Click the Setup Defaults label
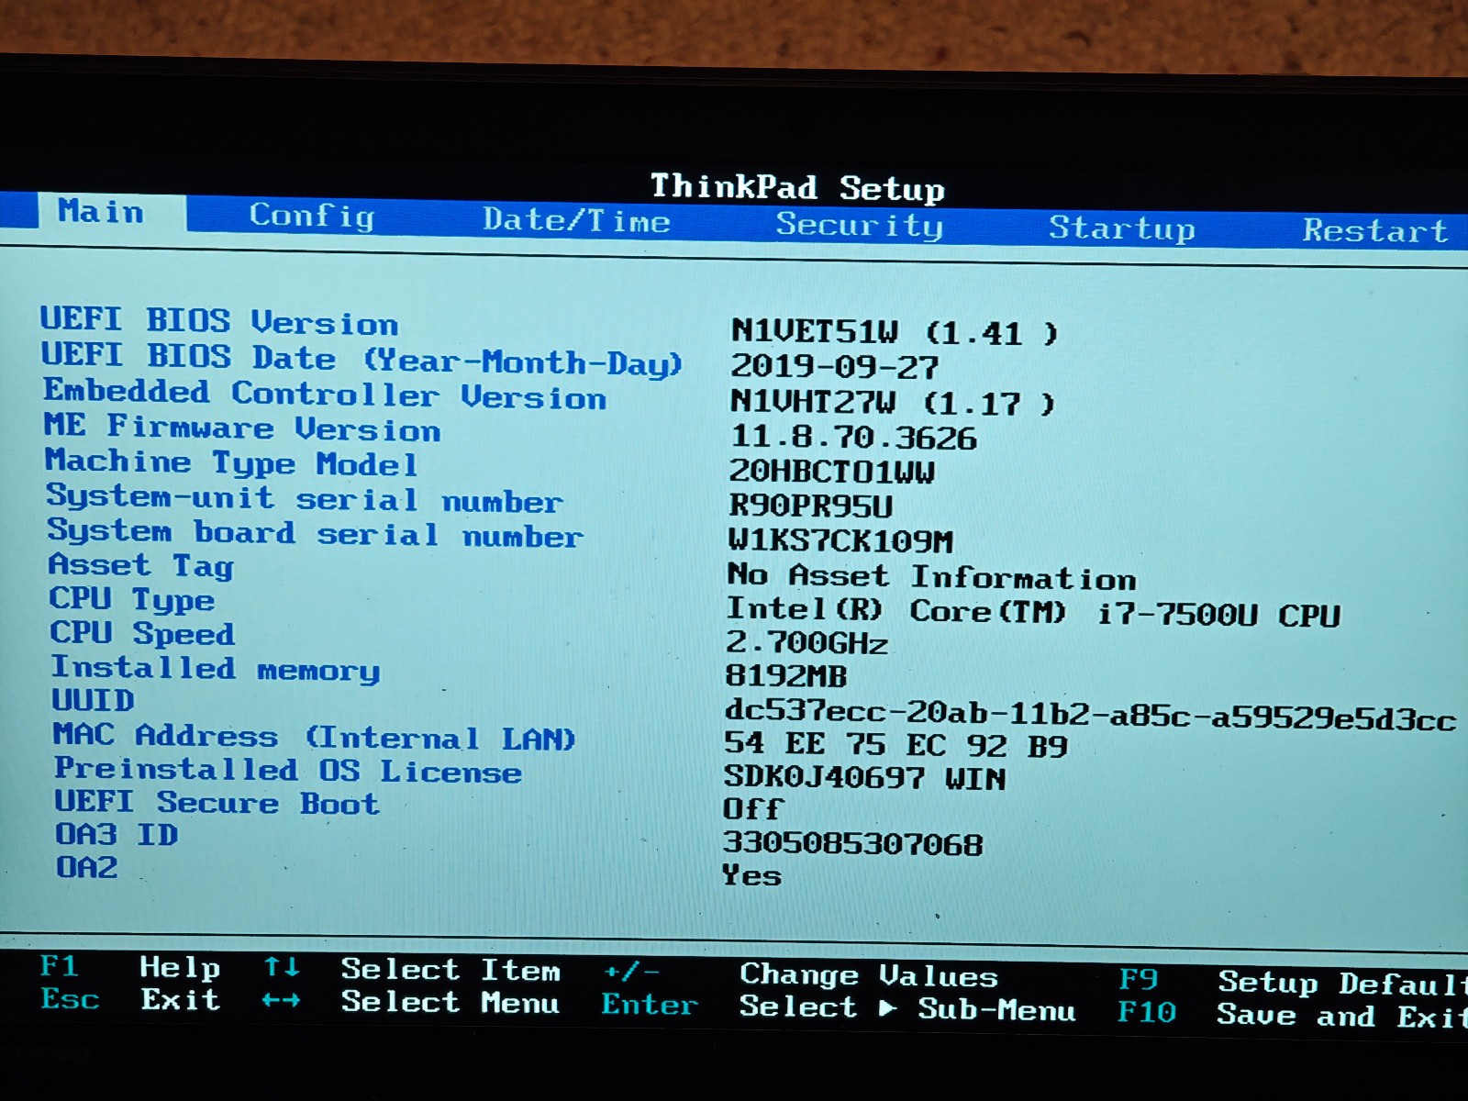This screenshot has height=1101, width=1468. pos(1342,984)
